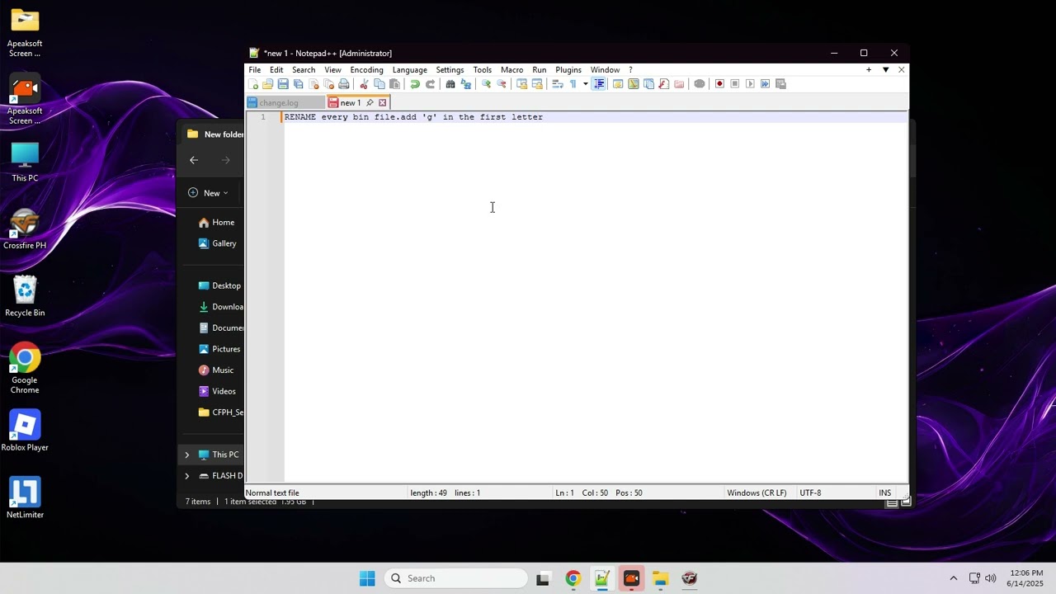
Task: Toggle Synchronize Horizontal Scrolling icon
Action: [x=537, y=84]
